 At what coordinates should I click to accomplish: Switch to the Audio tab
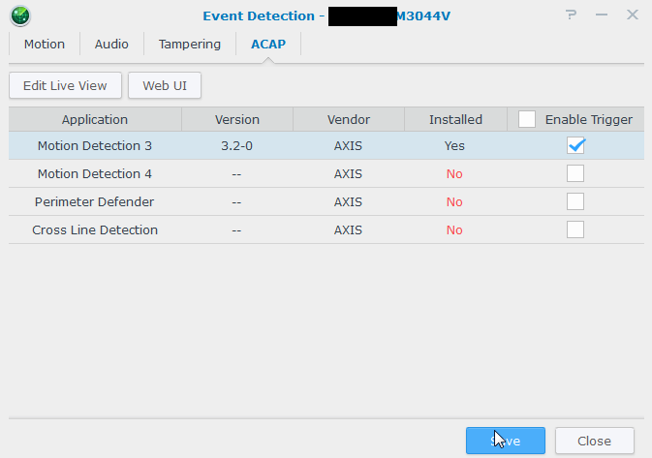111,44
